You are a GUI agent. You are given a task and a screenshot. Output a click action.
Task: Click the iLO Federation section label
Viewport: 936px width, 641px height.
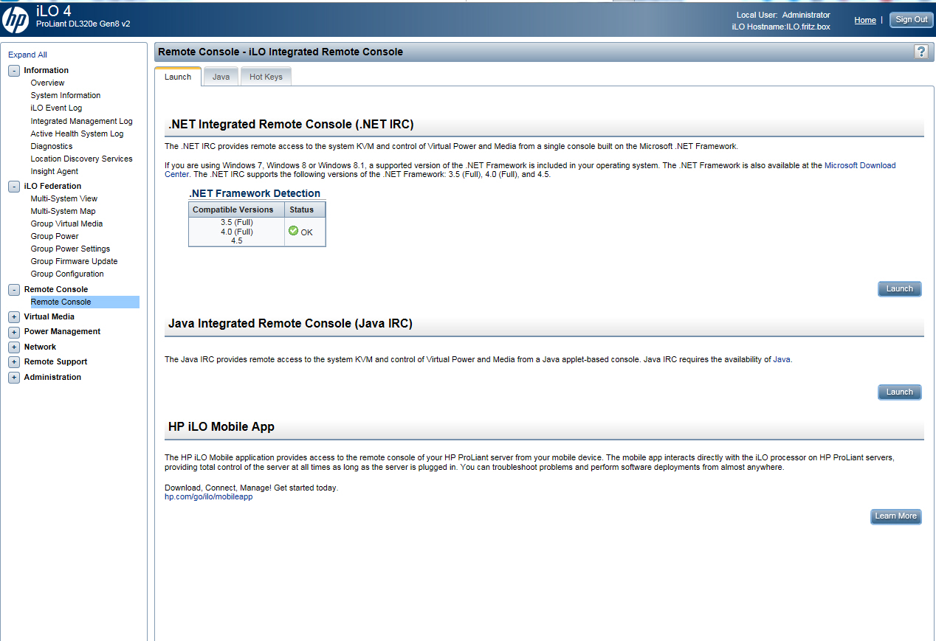(52, 187)
